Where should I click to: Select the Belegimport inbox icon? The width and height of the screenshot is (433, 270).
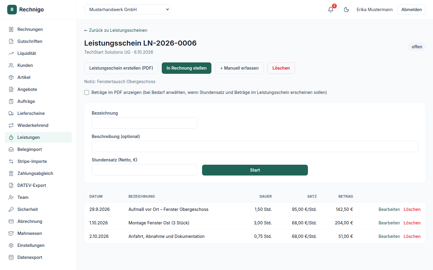click(11, 149)
